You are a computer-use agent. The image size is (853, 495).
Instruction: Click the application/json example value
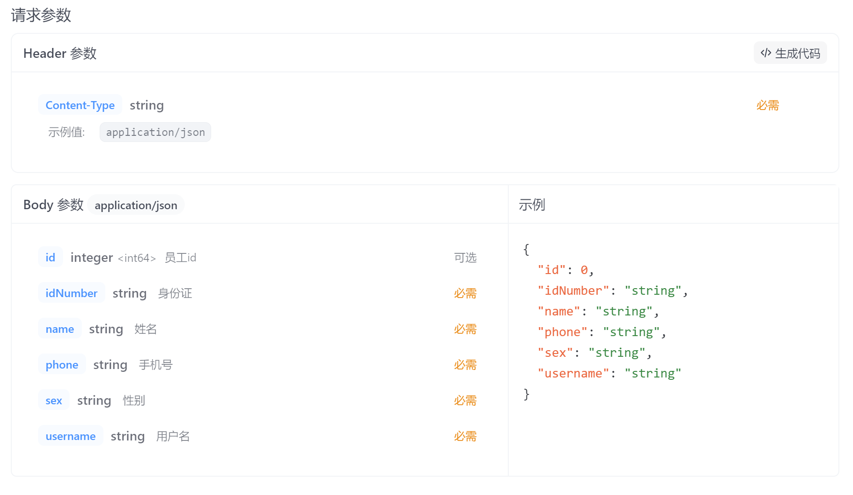pos(155,133)
